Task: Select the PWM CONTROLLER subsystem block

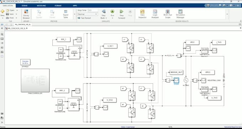Action: coord(35,80)
